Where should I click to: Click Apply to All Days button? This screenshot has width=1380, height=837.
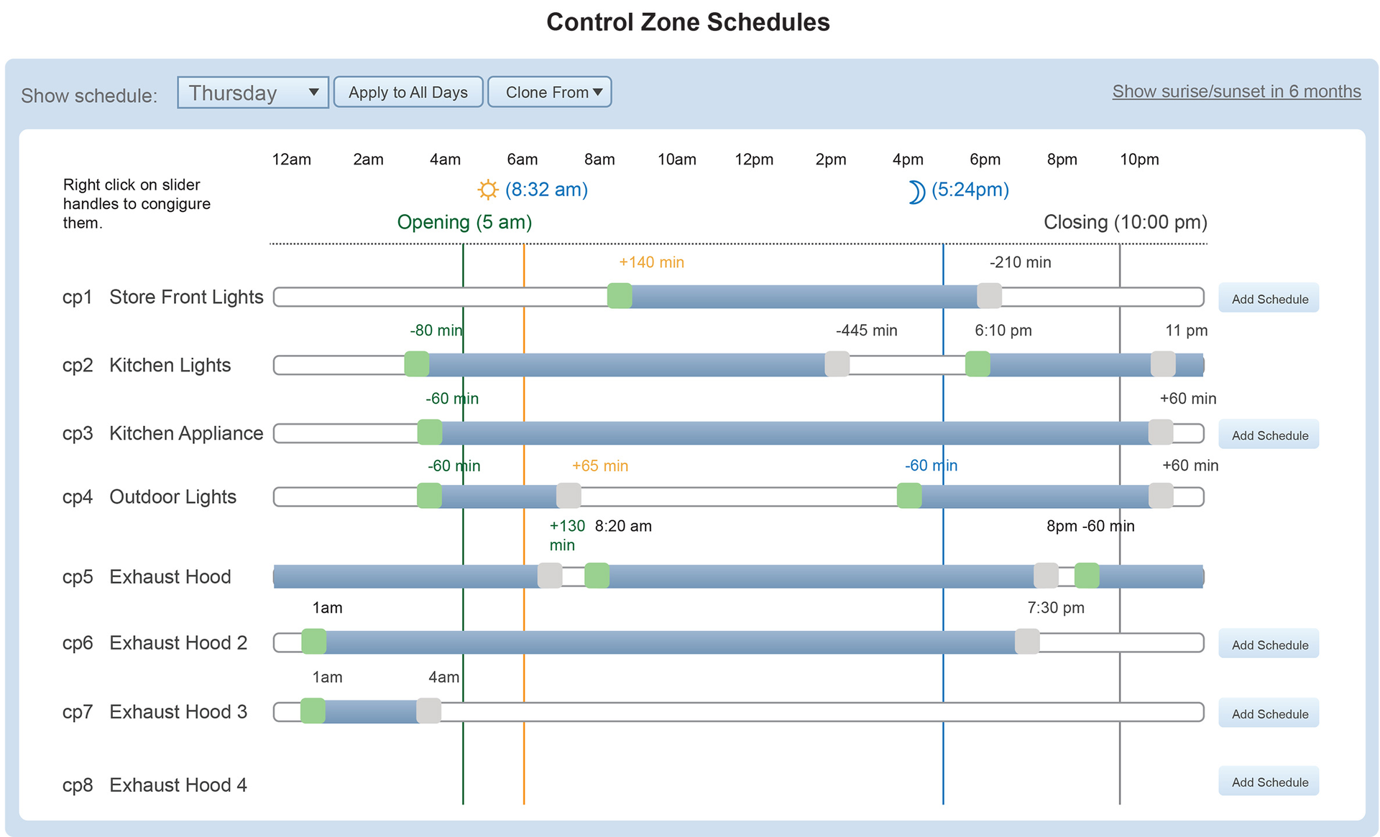pos(408,93)
